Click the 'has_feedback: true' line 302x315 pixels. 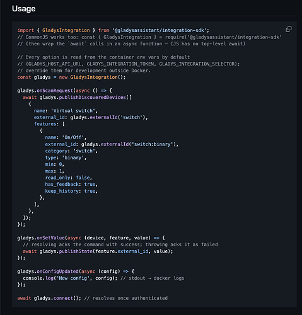pos(71,185)
